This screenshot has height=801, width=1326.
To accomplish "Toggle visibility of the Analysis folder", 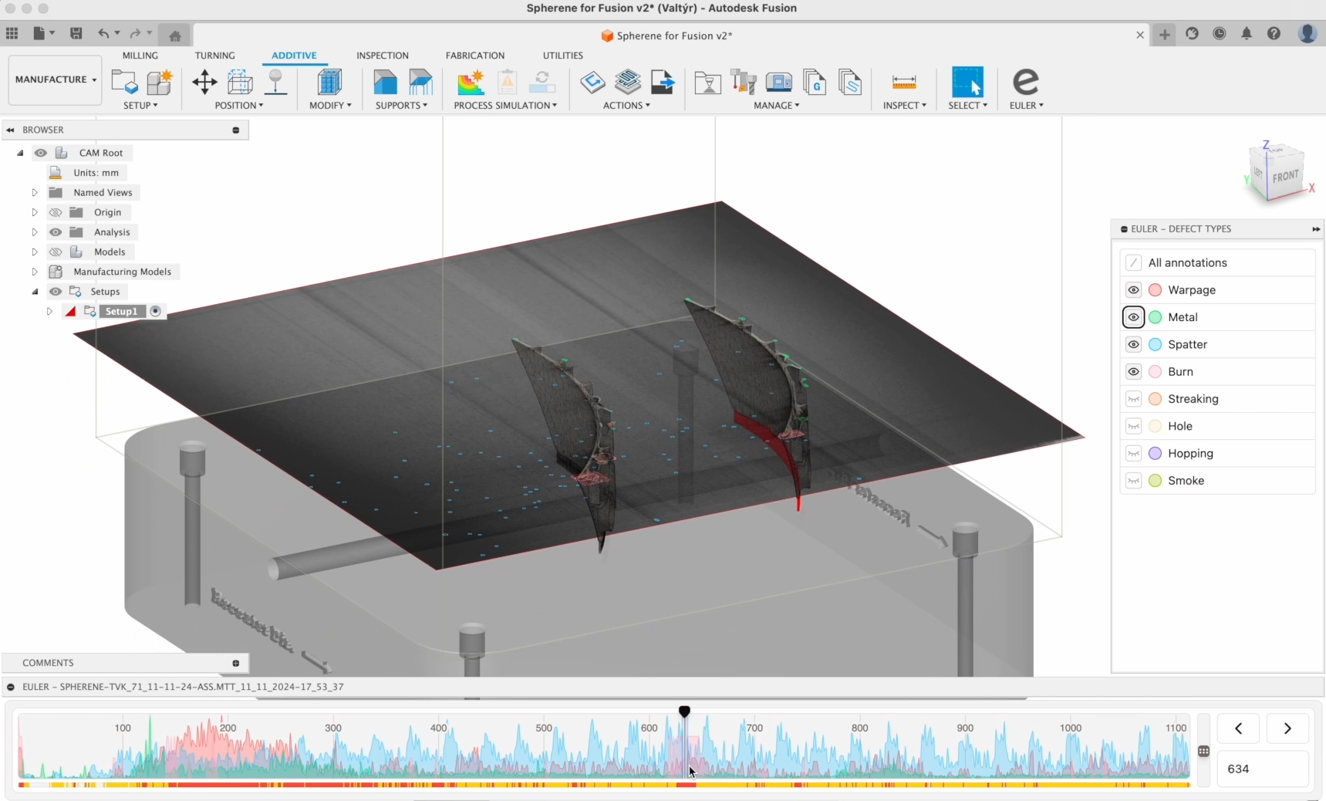I will (x=56, y=232).
